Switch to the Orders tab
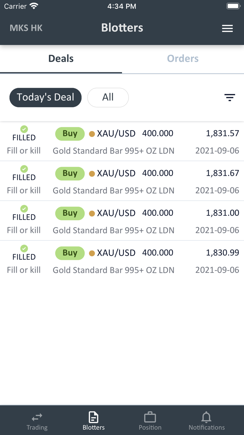Image resolution: width=244 pixels, height=435 pixels. [x=183, y=59]
